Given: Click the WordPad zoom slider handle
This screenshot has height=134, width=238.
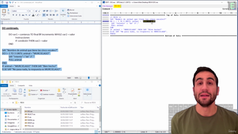Looking at the screenshot, I should pyautogui.click(x=89, y=78).
